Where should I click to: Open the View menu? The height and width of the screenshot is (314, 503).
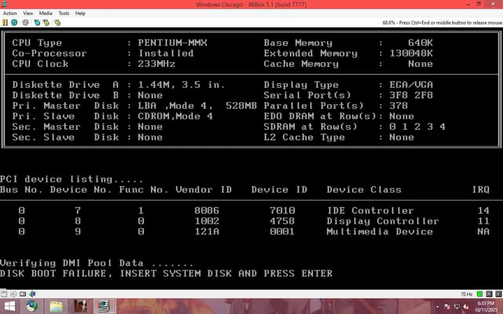(x=28, y=13)
